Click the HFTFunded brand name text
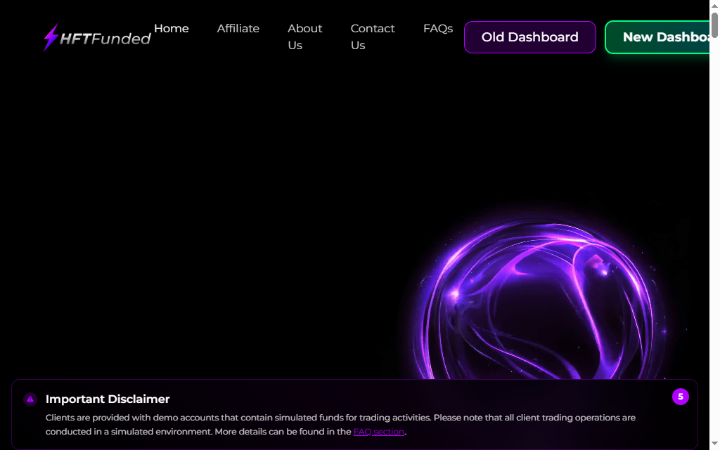 (105, 39)
